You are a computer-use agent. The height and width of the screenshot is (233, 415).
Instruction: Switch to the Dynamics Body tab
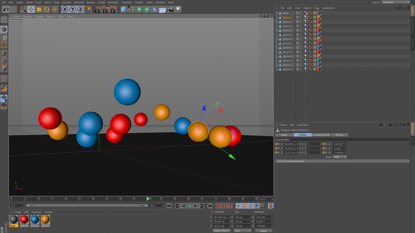[321, 135]
